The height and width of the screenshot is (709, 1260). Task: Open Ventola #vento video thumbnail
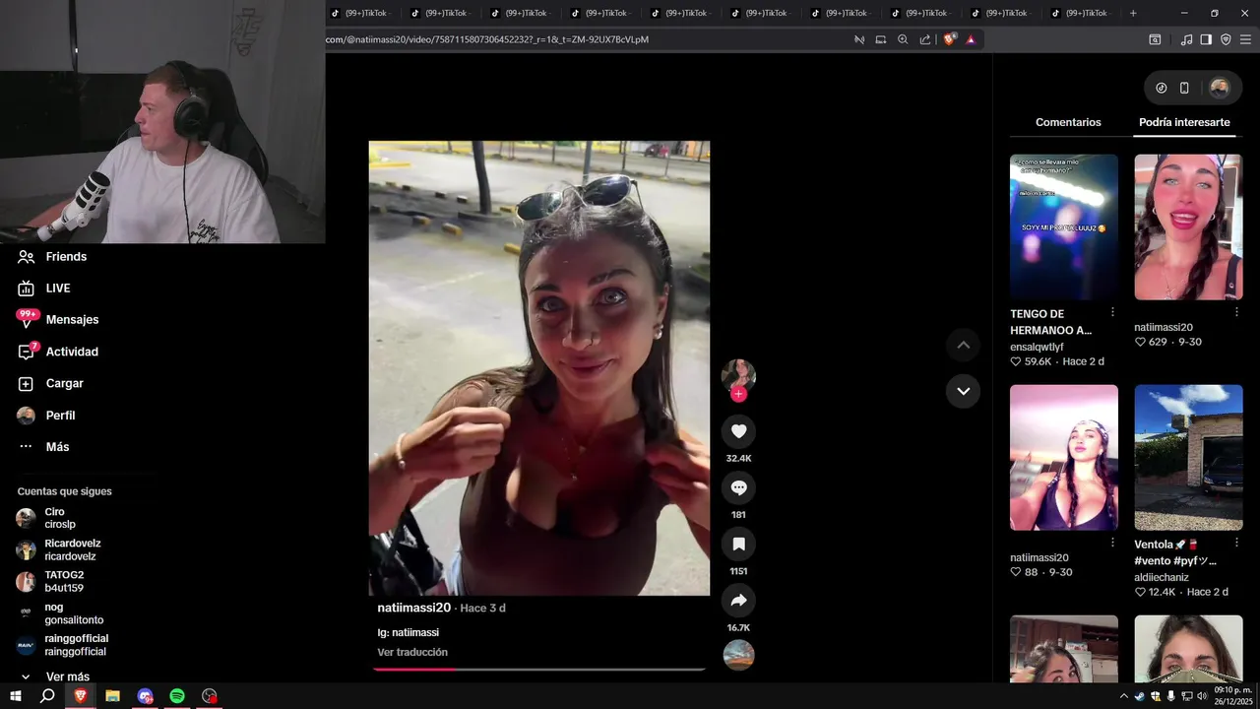(1188, 458)
